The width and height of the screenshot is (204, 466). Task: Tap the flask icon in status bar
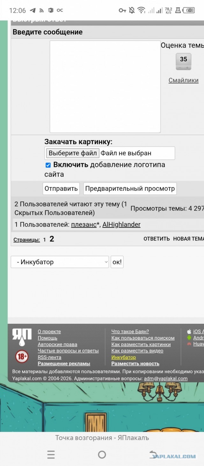click(x=178, y=10)
